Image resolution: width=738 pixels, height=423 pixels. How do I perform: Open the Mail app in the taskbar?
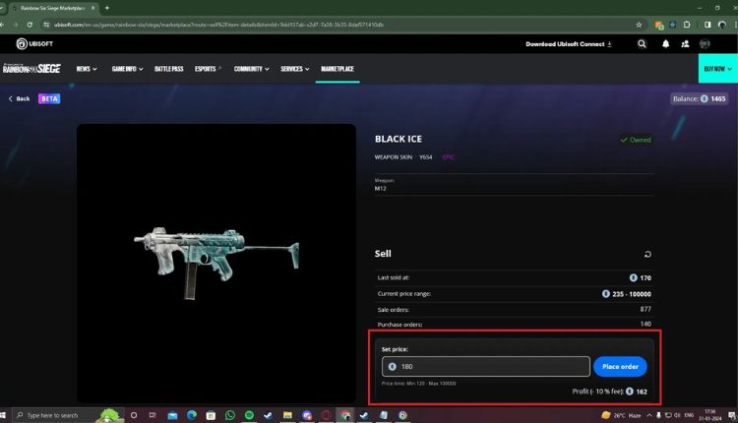click(172, 415)
